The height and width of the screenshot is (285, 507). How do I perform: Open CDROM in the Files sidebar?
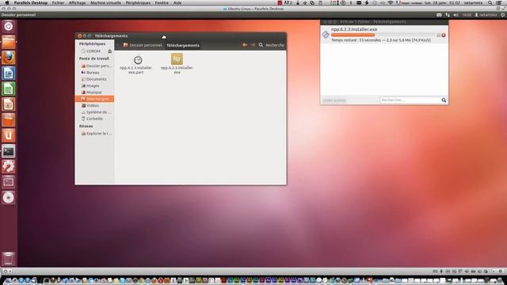(93, 51)
